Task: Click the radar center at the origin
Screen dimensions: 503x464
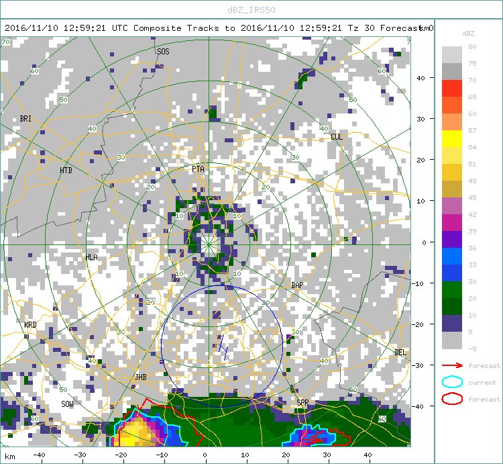Action: [209, 244]
